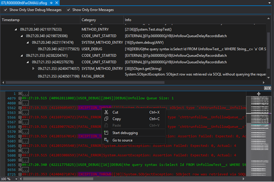Click the editor horizontal scrollbar thumb
The height and width of the screenshot is (182, 274).
coord(58,179)
